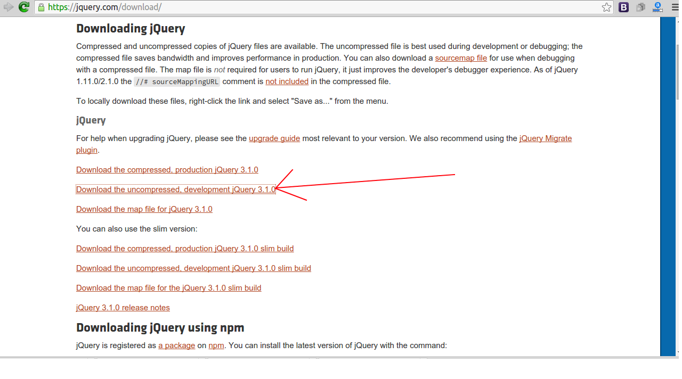Click the 'To locally download these files' sentence

[232, 101]
